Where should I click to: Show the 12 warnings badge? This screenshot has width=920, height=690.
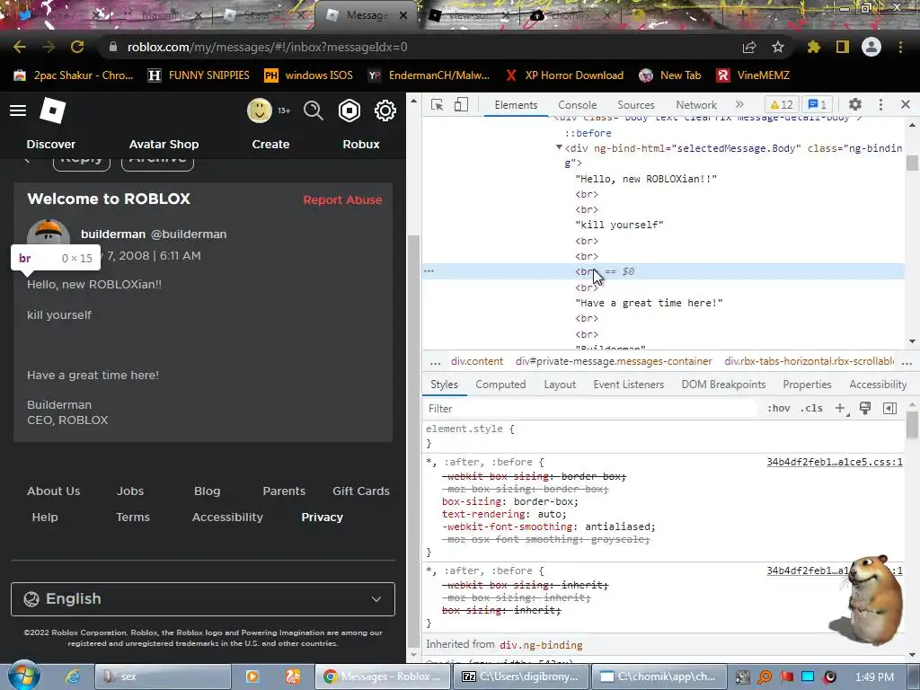(782, 104)
